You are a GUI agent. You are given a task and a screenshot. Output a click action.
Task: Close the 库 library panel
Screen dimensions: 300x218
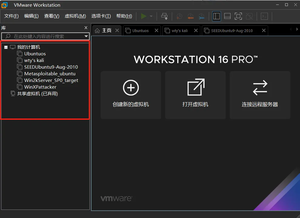click(86, 28)
